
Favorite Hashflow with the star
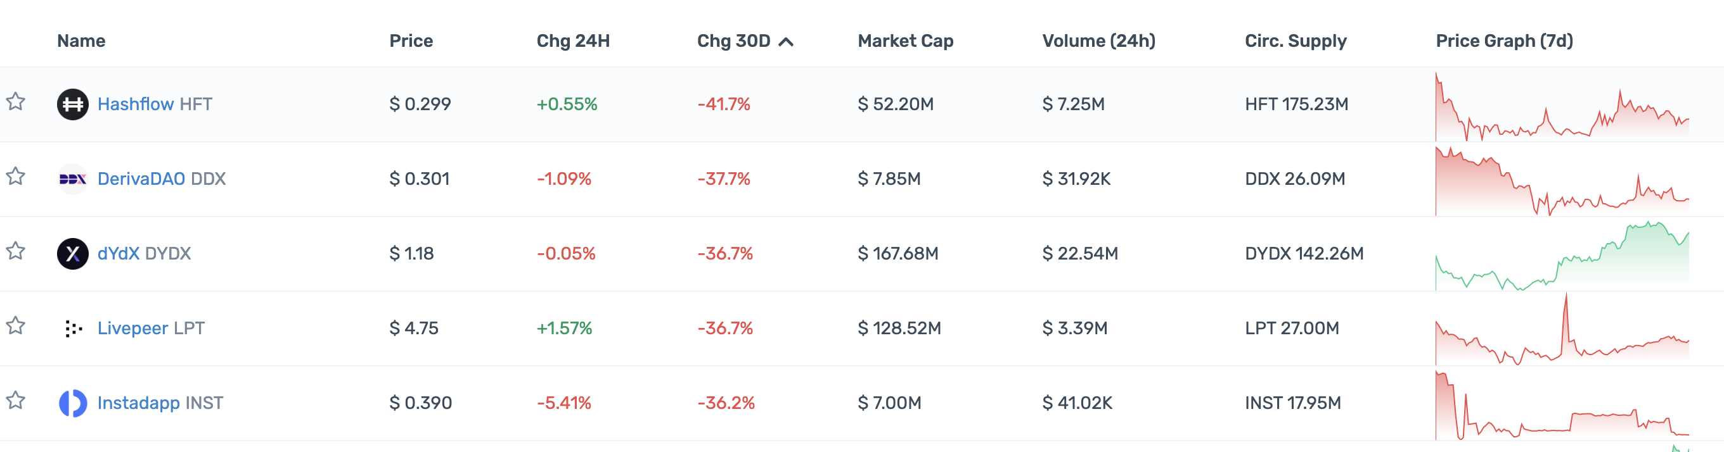(16, 102)
